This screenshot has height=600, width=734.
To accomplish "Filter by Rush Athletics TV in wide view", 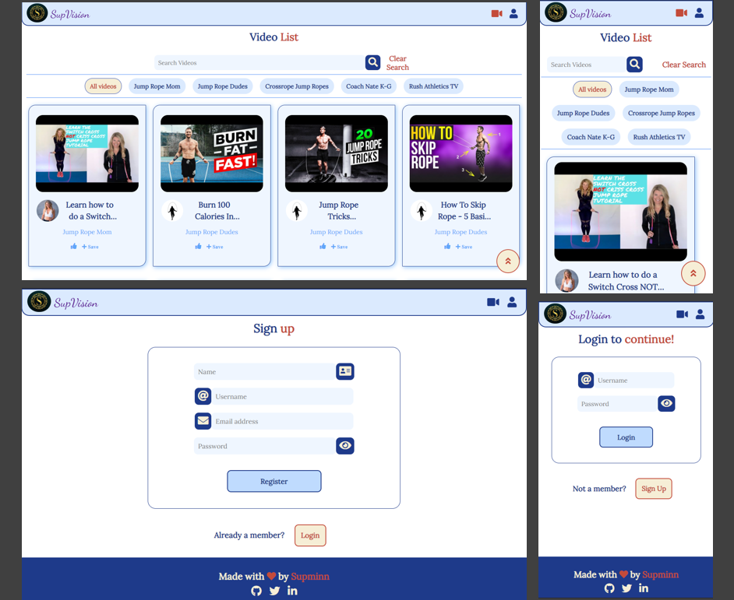I will [x=433, y=86].
